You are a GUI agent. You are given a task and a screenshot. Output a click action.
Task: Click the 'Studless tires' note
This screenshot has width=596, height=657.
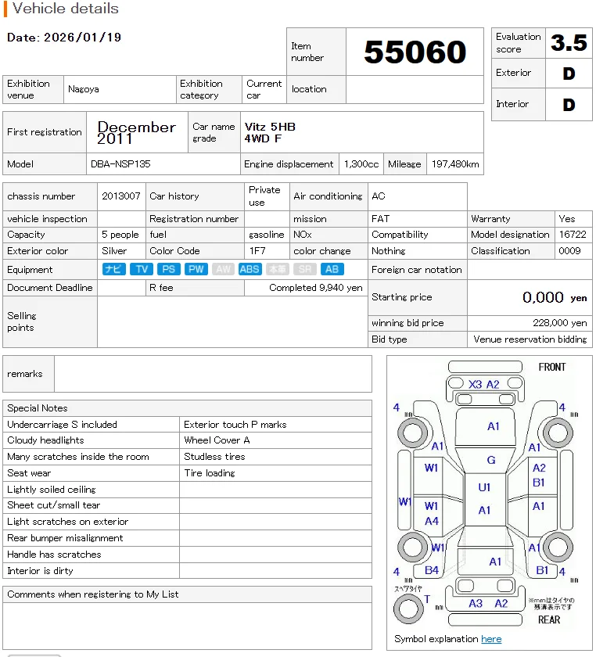(214, 457)
